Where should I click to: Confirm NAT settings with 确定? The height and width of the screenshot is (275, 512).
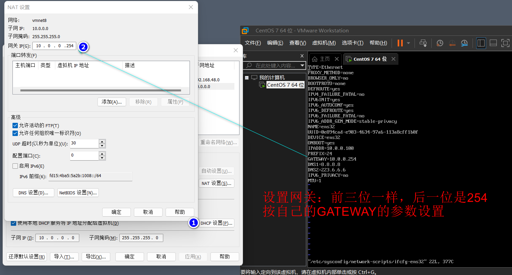116,212
